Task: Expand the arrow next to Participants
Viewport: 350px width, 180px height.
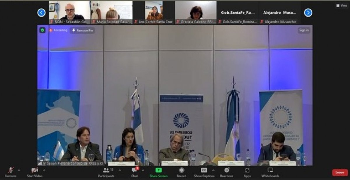Action: click(120, 170)
